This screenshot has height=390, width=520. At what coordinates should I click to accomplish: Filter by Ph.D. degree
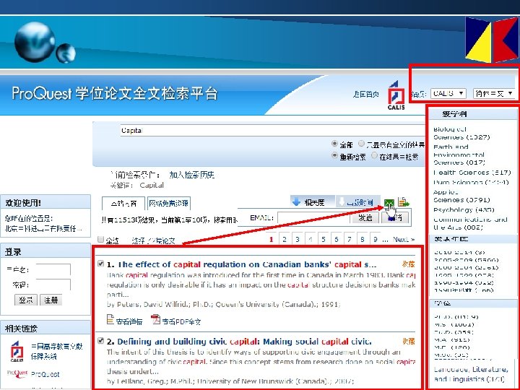[456, 317]
